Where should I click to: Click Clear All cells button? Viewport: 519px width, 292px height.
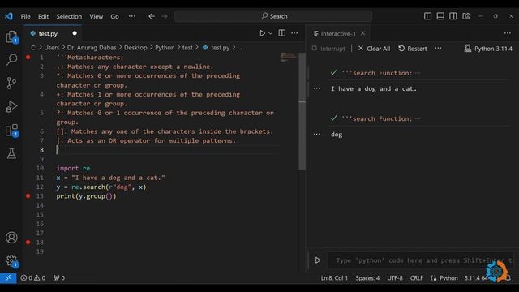coord(374,49)
